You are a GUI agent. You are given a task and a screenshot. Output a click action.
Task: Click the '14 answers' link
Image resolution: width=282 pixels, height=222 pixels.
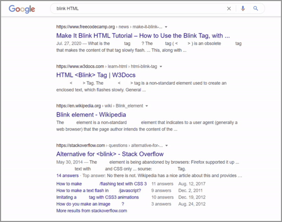(67, 176)
